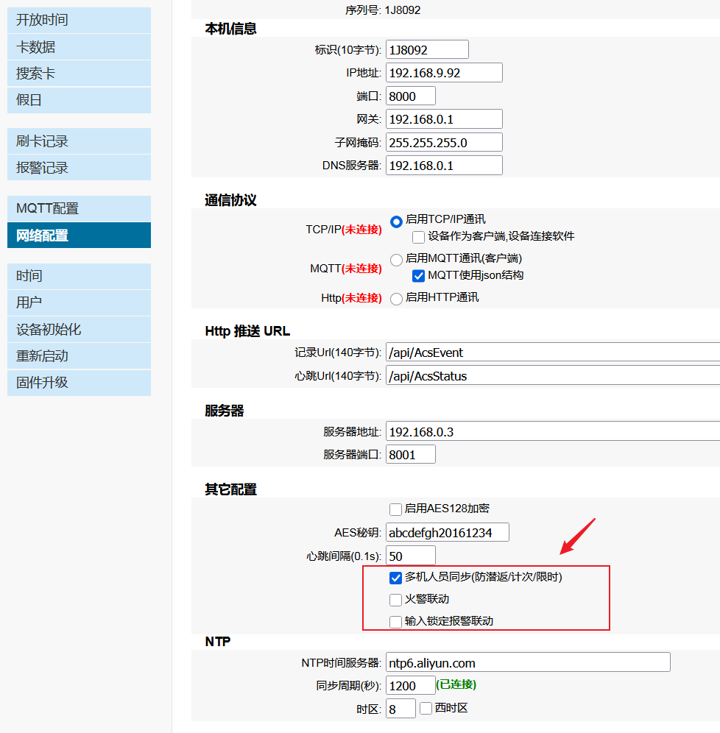Screen dimensions: 720x733
Task: Edit the 网关 input field
Action: pos(444,119)
